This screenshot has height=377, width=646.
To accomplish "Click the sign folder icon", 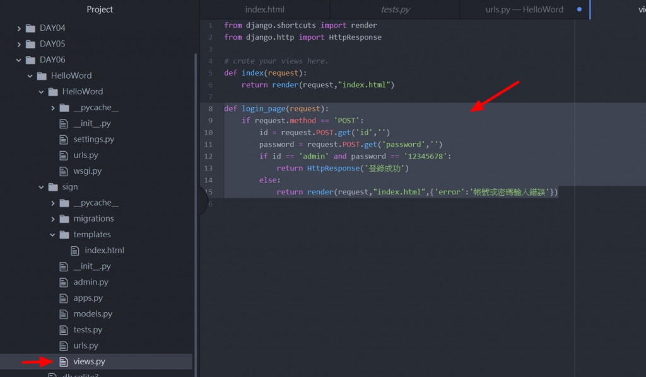I will (x=53, y=187).
